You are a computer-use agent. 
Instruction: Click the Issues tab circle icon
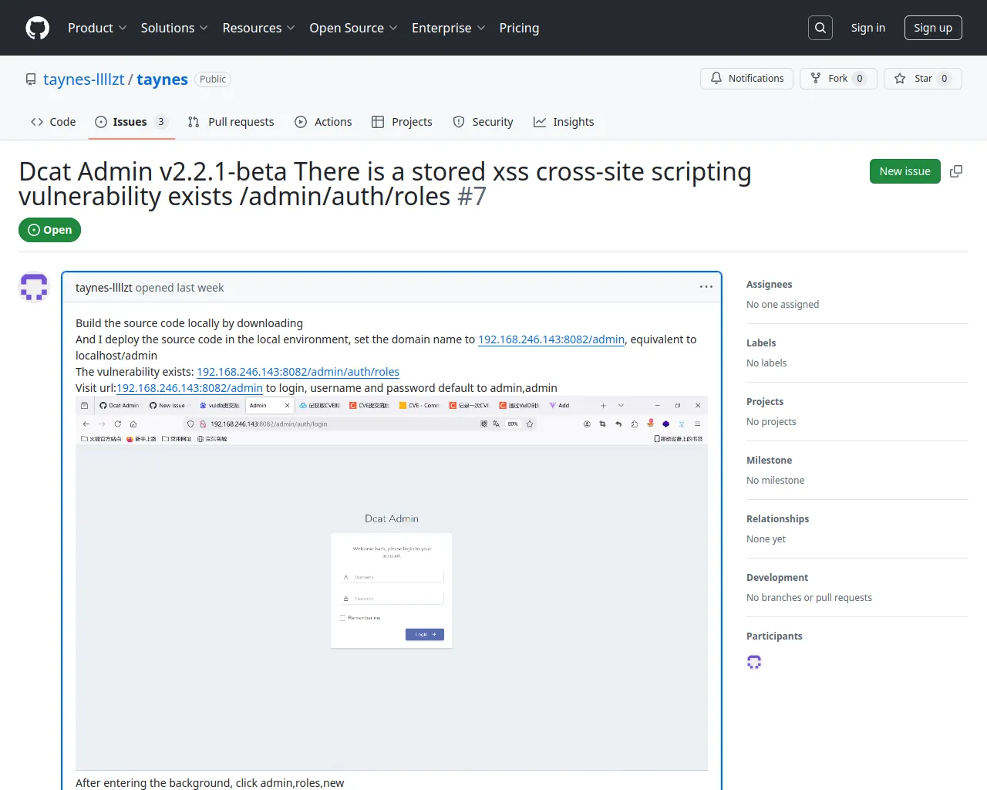101,122
